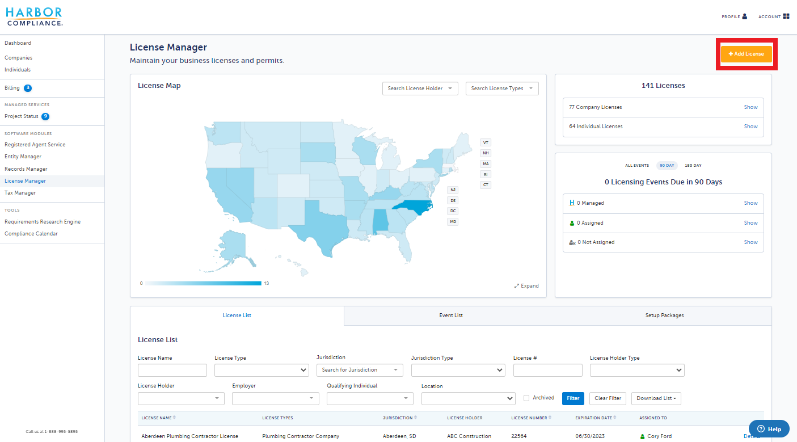
Task: Sort by Jurisdiction column arrows
Action: (x=415, y=418)
